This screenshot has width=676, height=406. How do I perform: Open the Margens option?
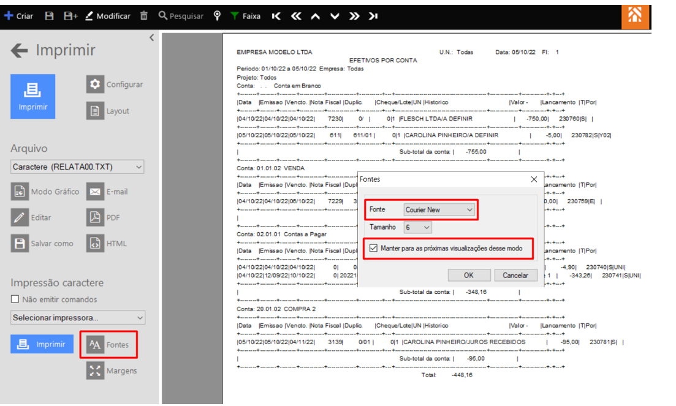(x=112, y=370)
